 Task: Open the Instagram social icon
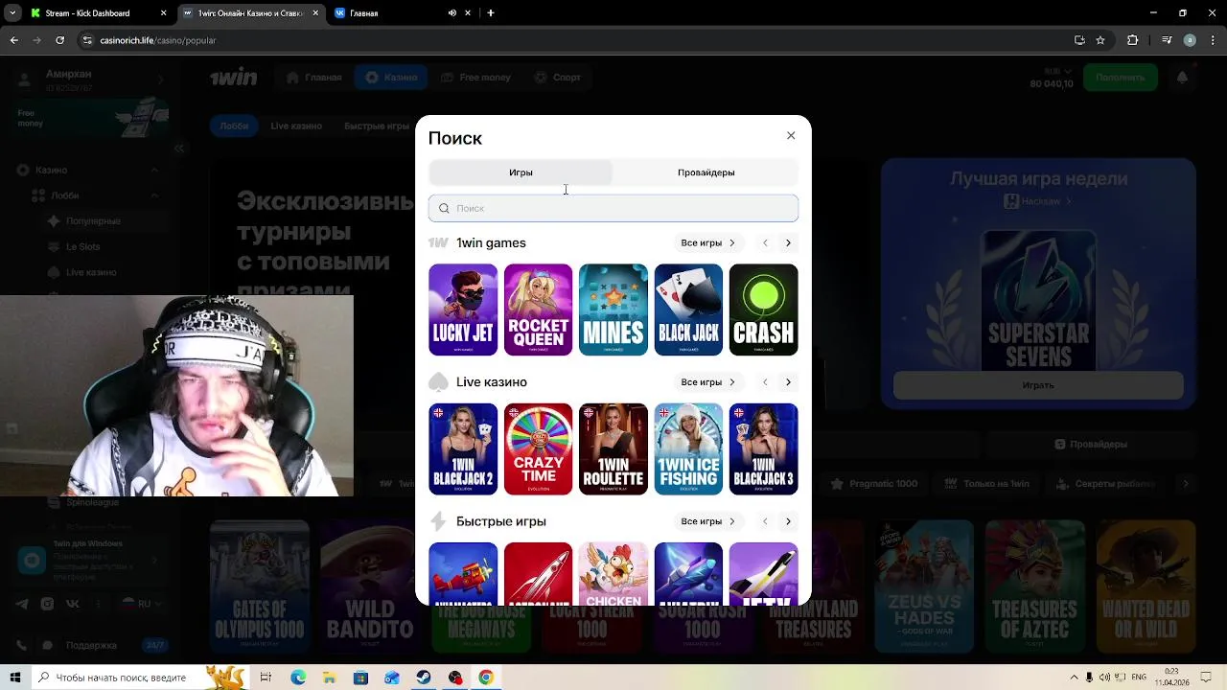click(x=47, y=604)
